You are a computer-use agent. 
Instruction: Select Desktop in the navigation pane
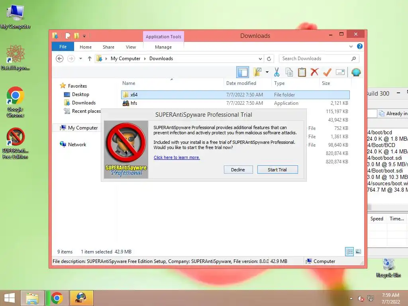pos(80,94)
